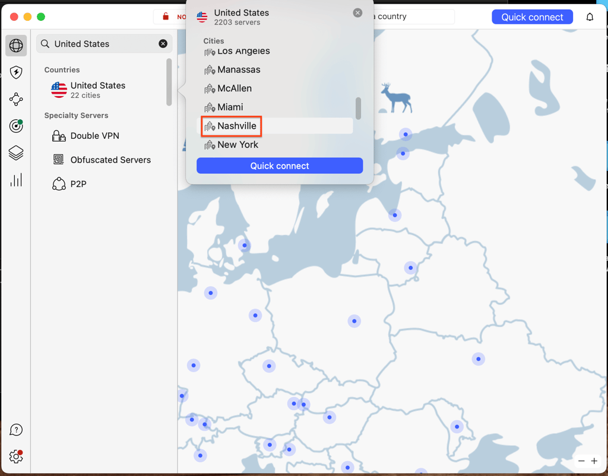Click the 'Cities' heading in popup
The image size is (608, 476).
tap(214, 41)
